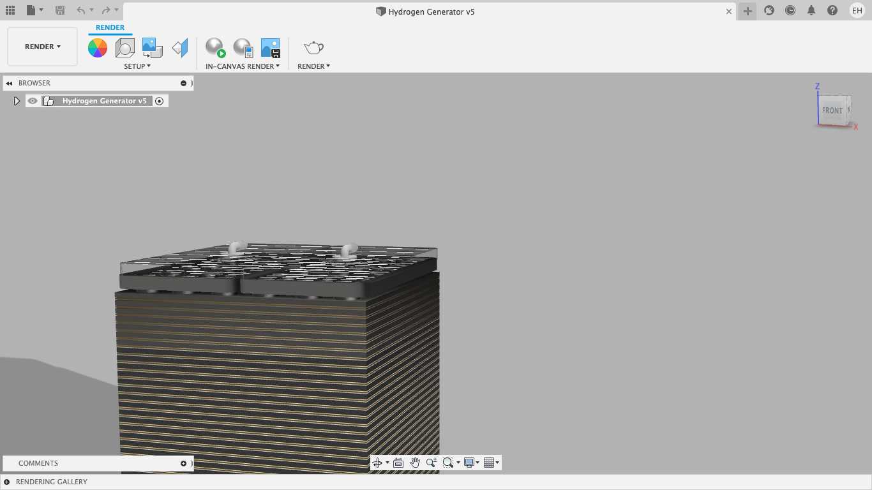
Task: Expand the Hydrogen Generator v5 tree node
Action: (x=17, y=101)
